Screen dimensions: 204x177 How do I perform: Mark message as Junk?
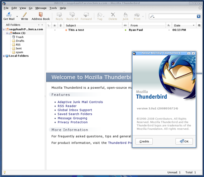(x=126, y=16)
